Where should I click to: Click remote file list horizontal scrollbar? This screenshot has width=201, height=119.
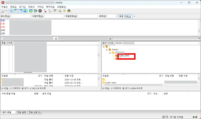133,85
